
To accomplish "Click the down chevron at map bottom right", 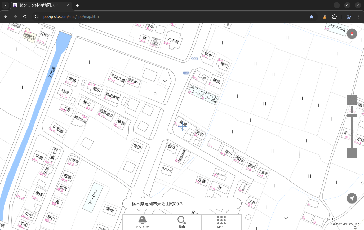I will pyautogui.click(x=286, y=218).
